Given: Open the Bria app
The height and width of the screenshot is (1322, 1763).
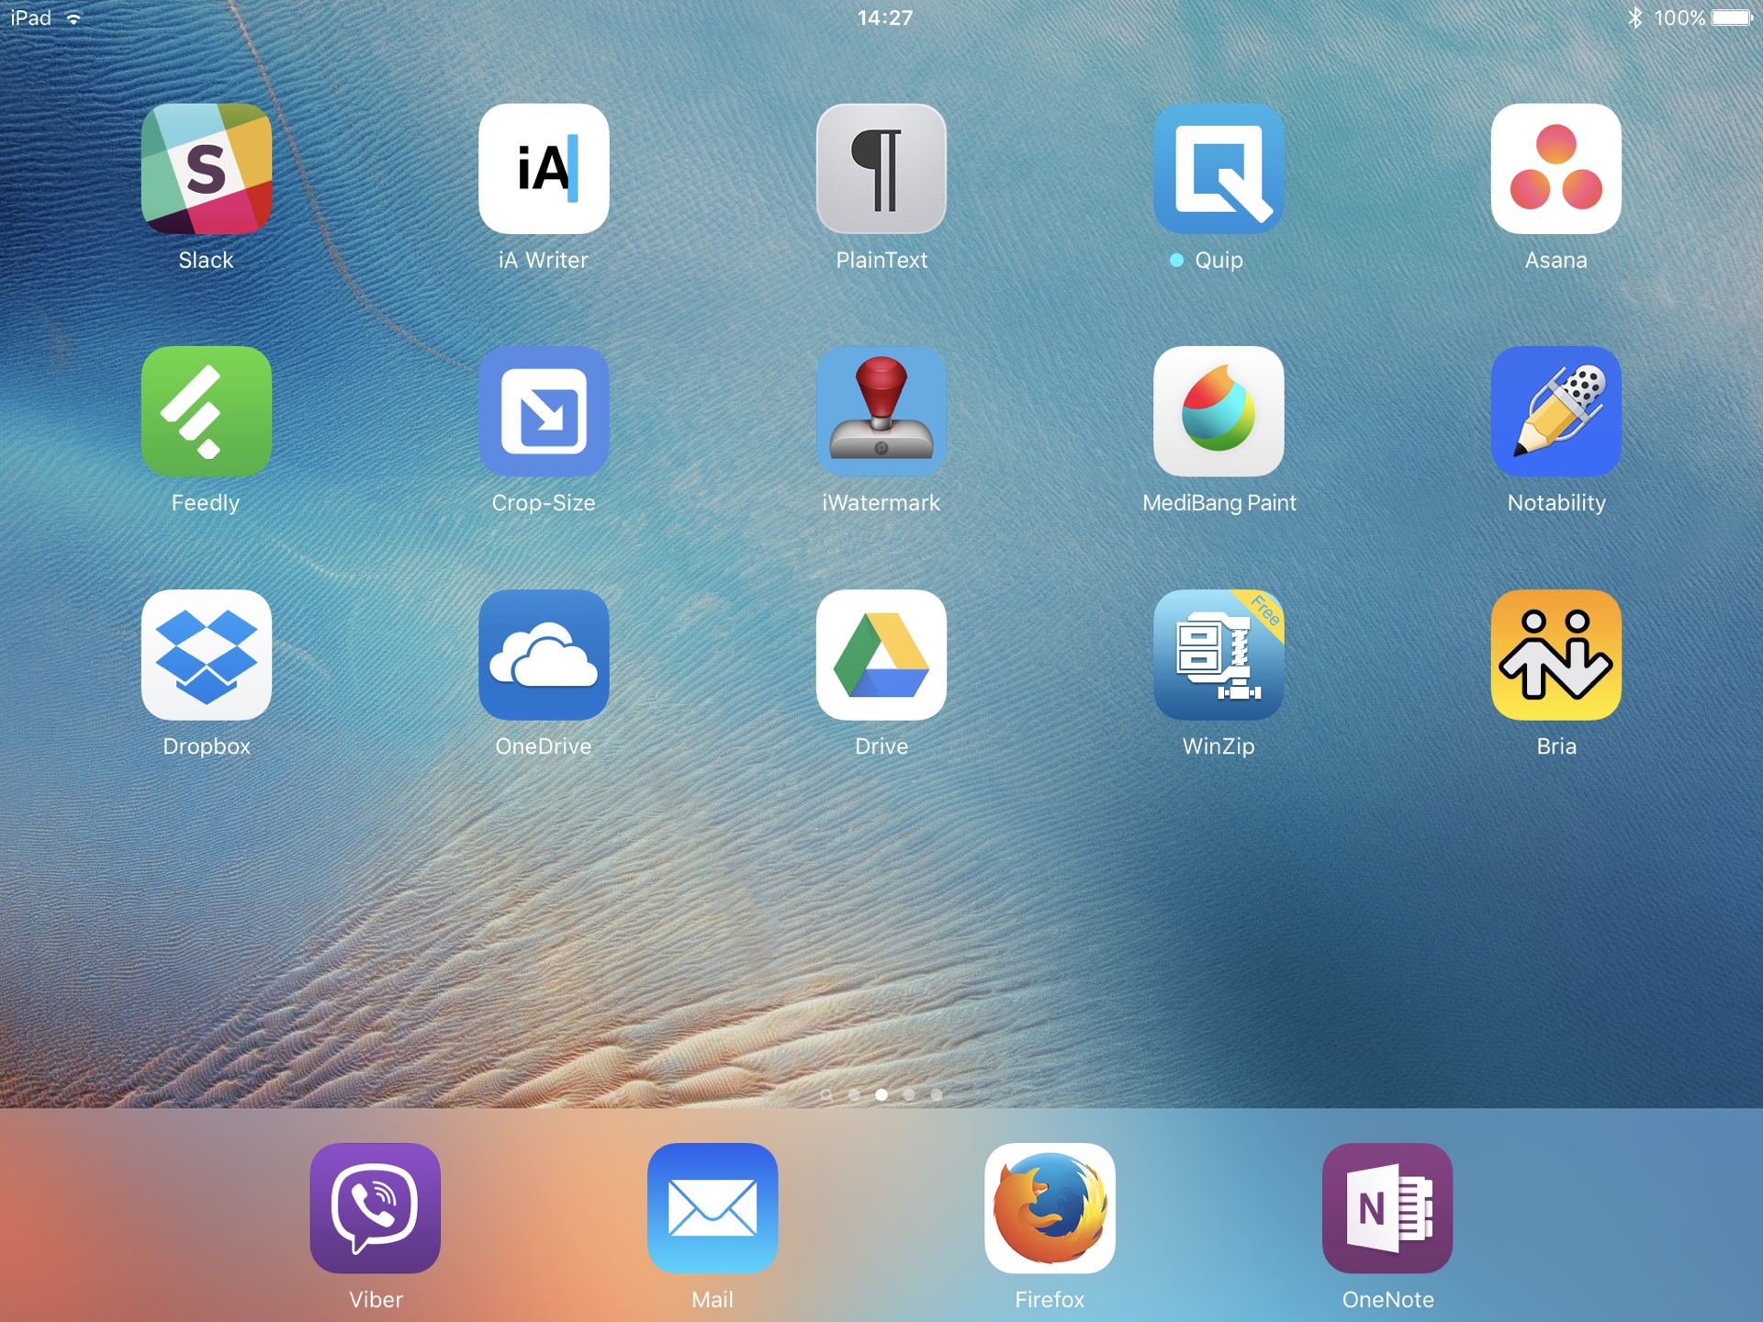Looking at the screenshot, I should tap(1556, 655).
